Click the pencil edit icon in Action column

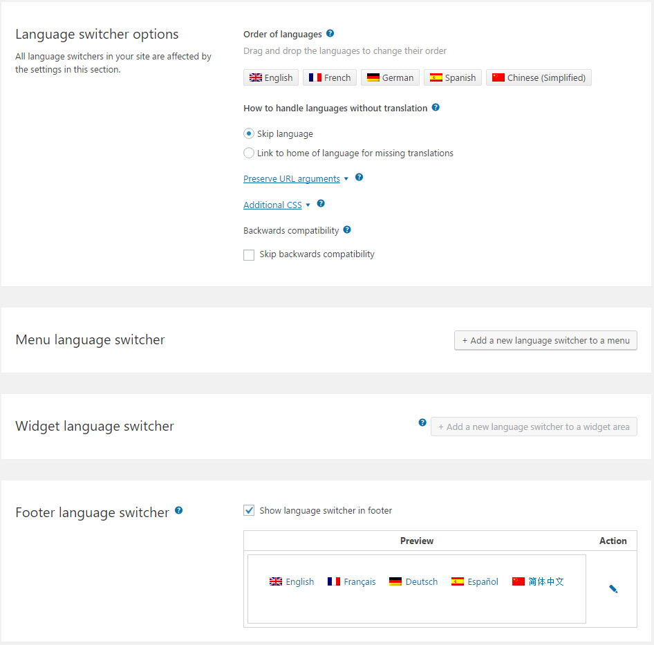point(613,588)
